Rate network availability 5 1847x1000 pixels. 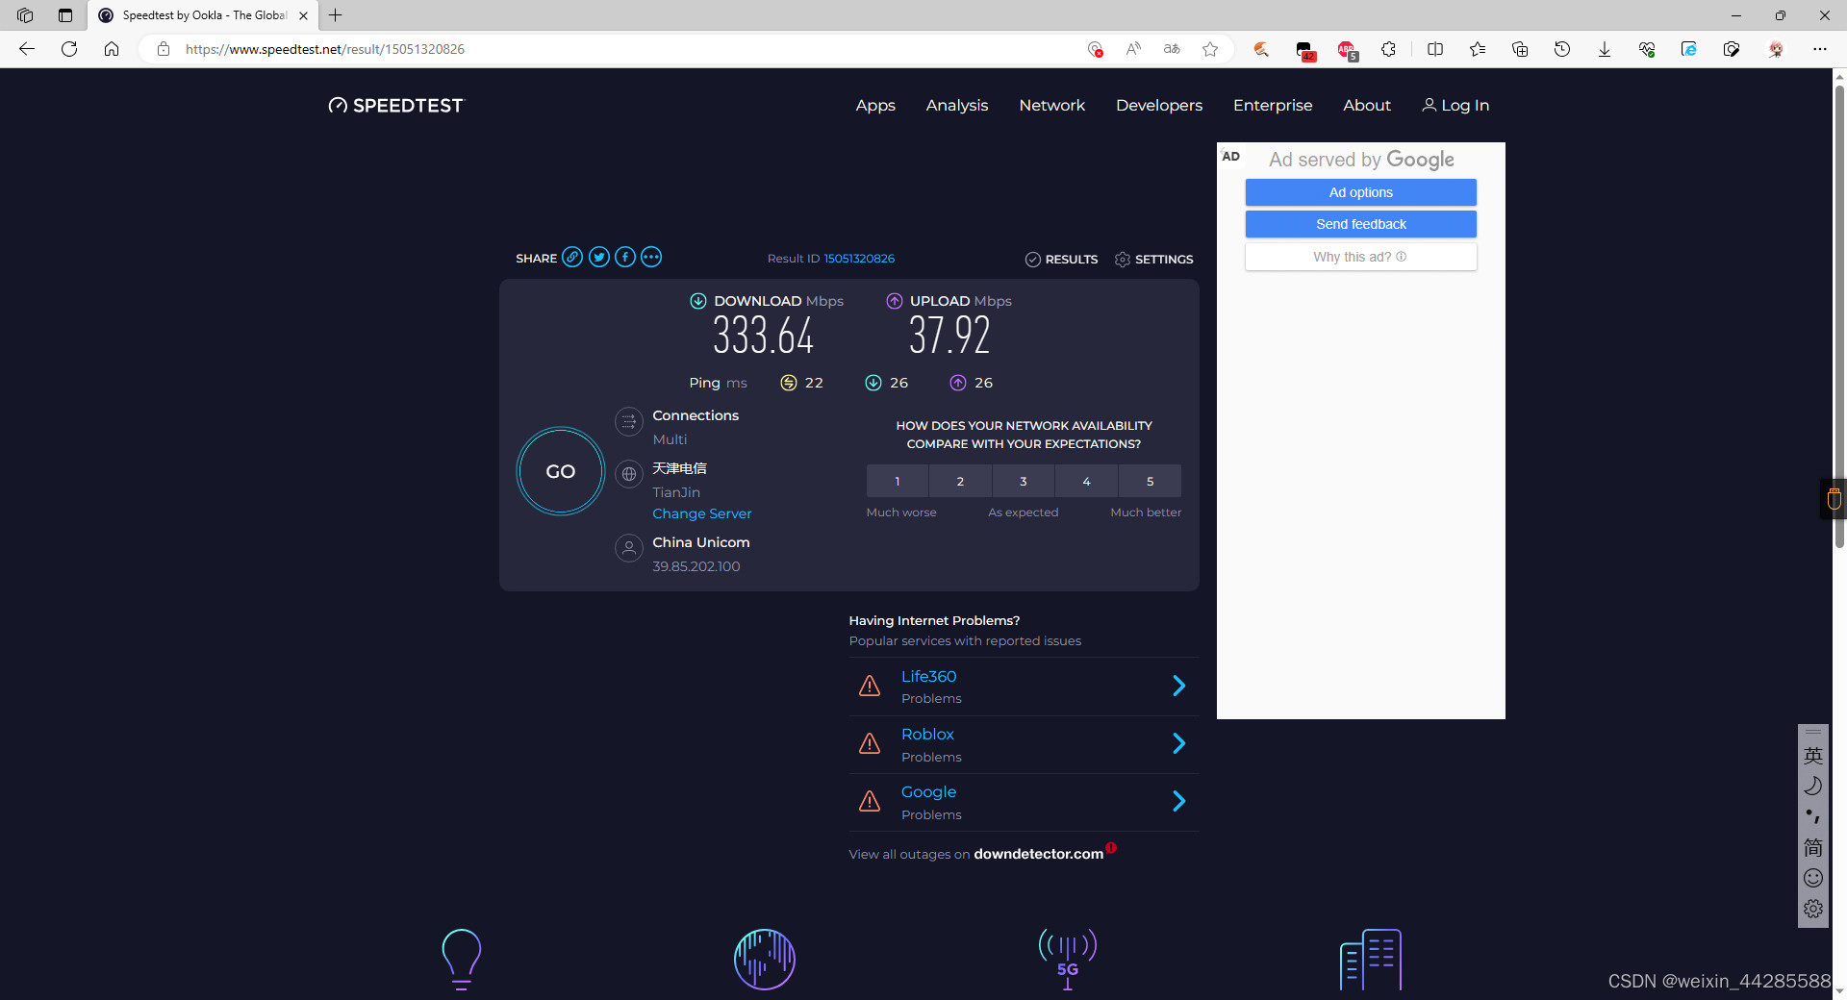1150,481
